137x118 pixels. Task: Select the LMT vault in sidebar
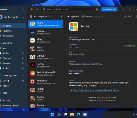(x=13, y=81)
